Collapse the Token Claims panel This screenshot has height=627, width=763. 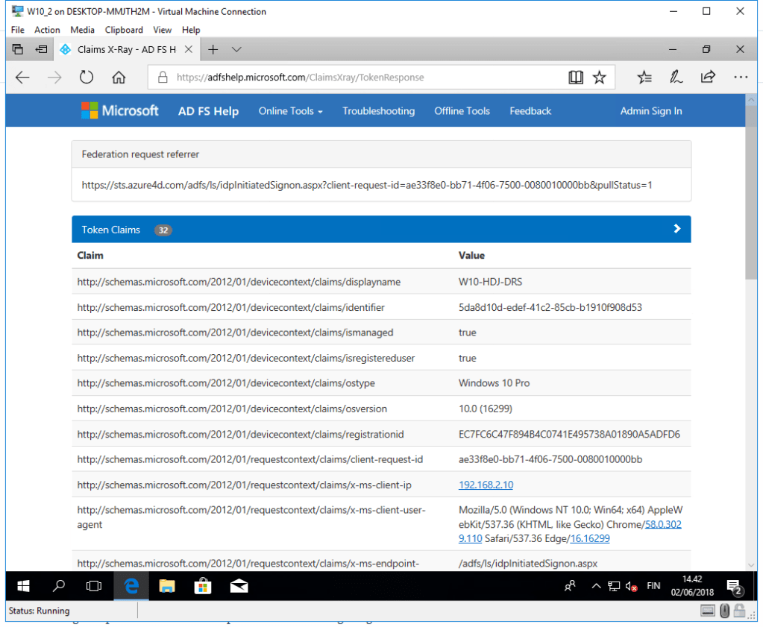(677, 229)
